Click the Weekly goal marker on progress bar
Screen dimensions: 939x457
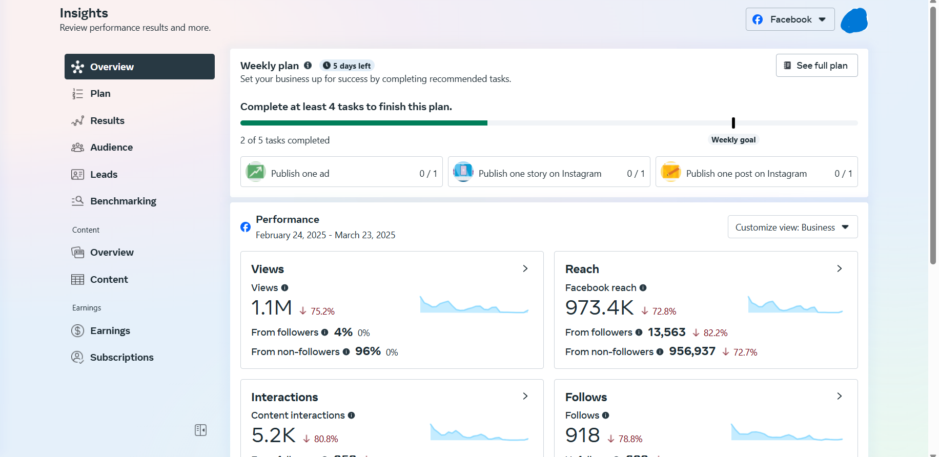point(733,123)
